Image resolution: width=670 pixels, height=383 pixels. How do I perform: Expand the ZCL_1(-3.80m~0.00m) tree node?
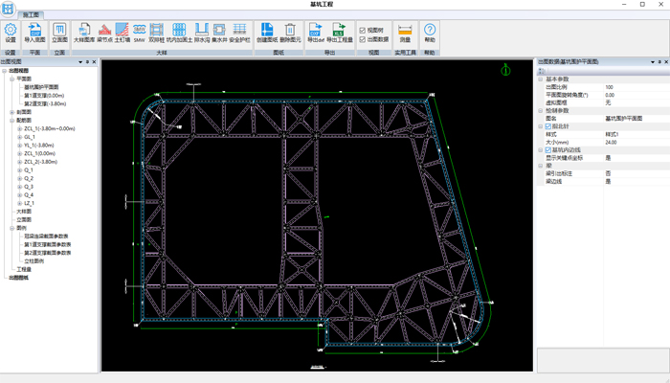(x=19, y=128)
